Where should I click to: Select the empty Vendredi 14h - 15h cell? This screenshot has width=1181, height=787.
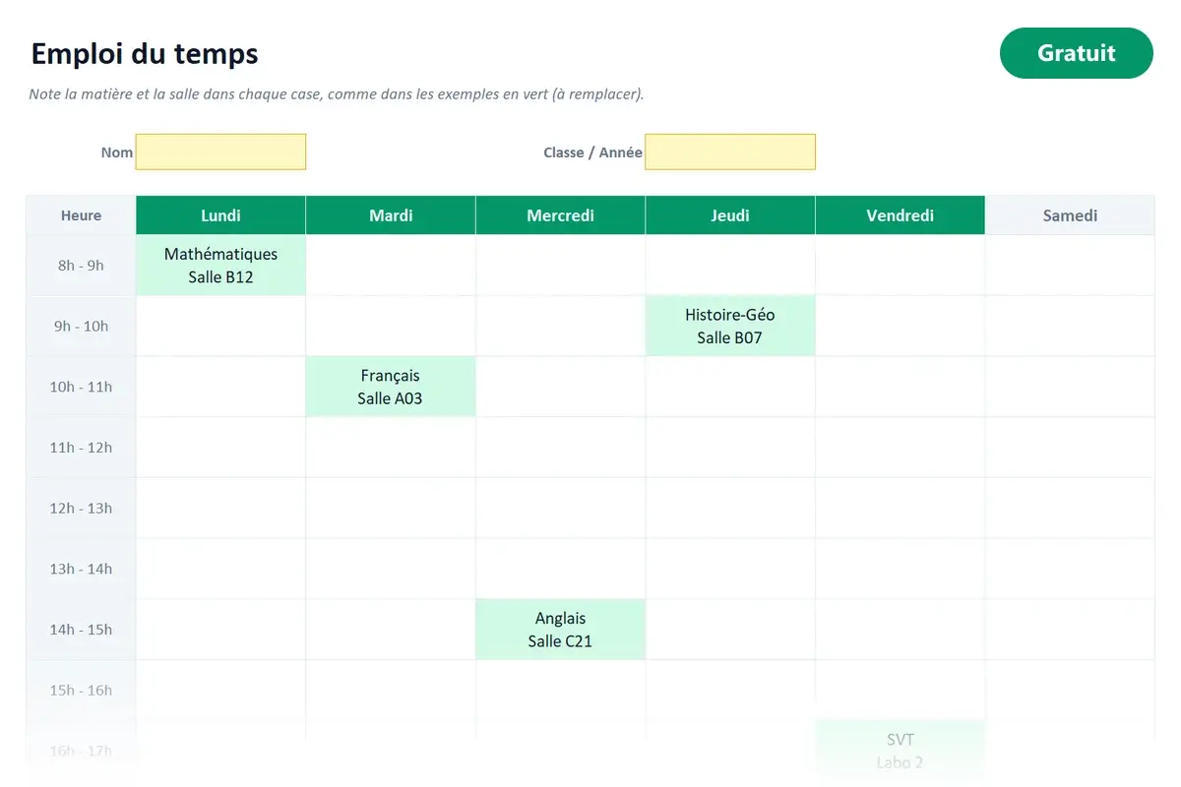[901, 630]
